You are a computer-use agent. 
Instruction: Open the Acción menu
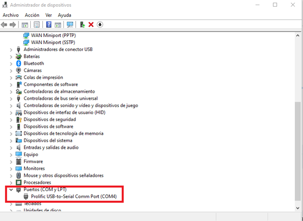32,15
